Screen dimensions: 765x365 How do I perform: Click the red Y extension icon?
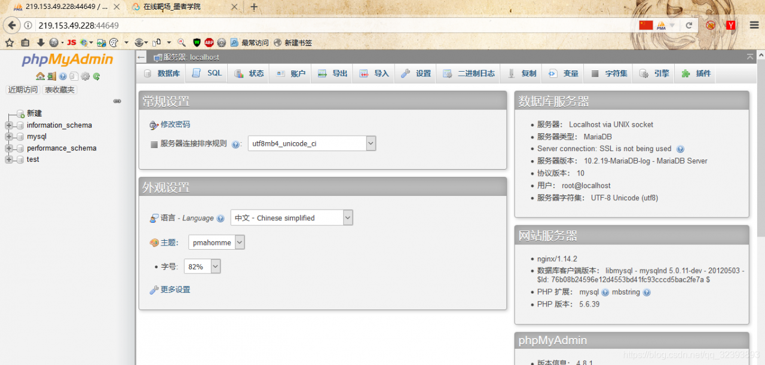tap(730, 25)
